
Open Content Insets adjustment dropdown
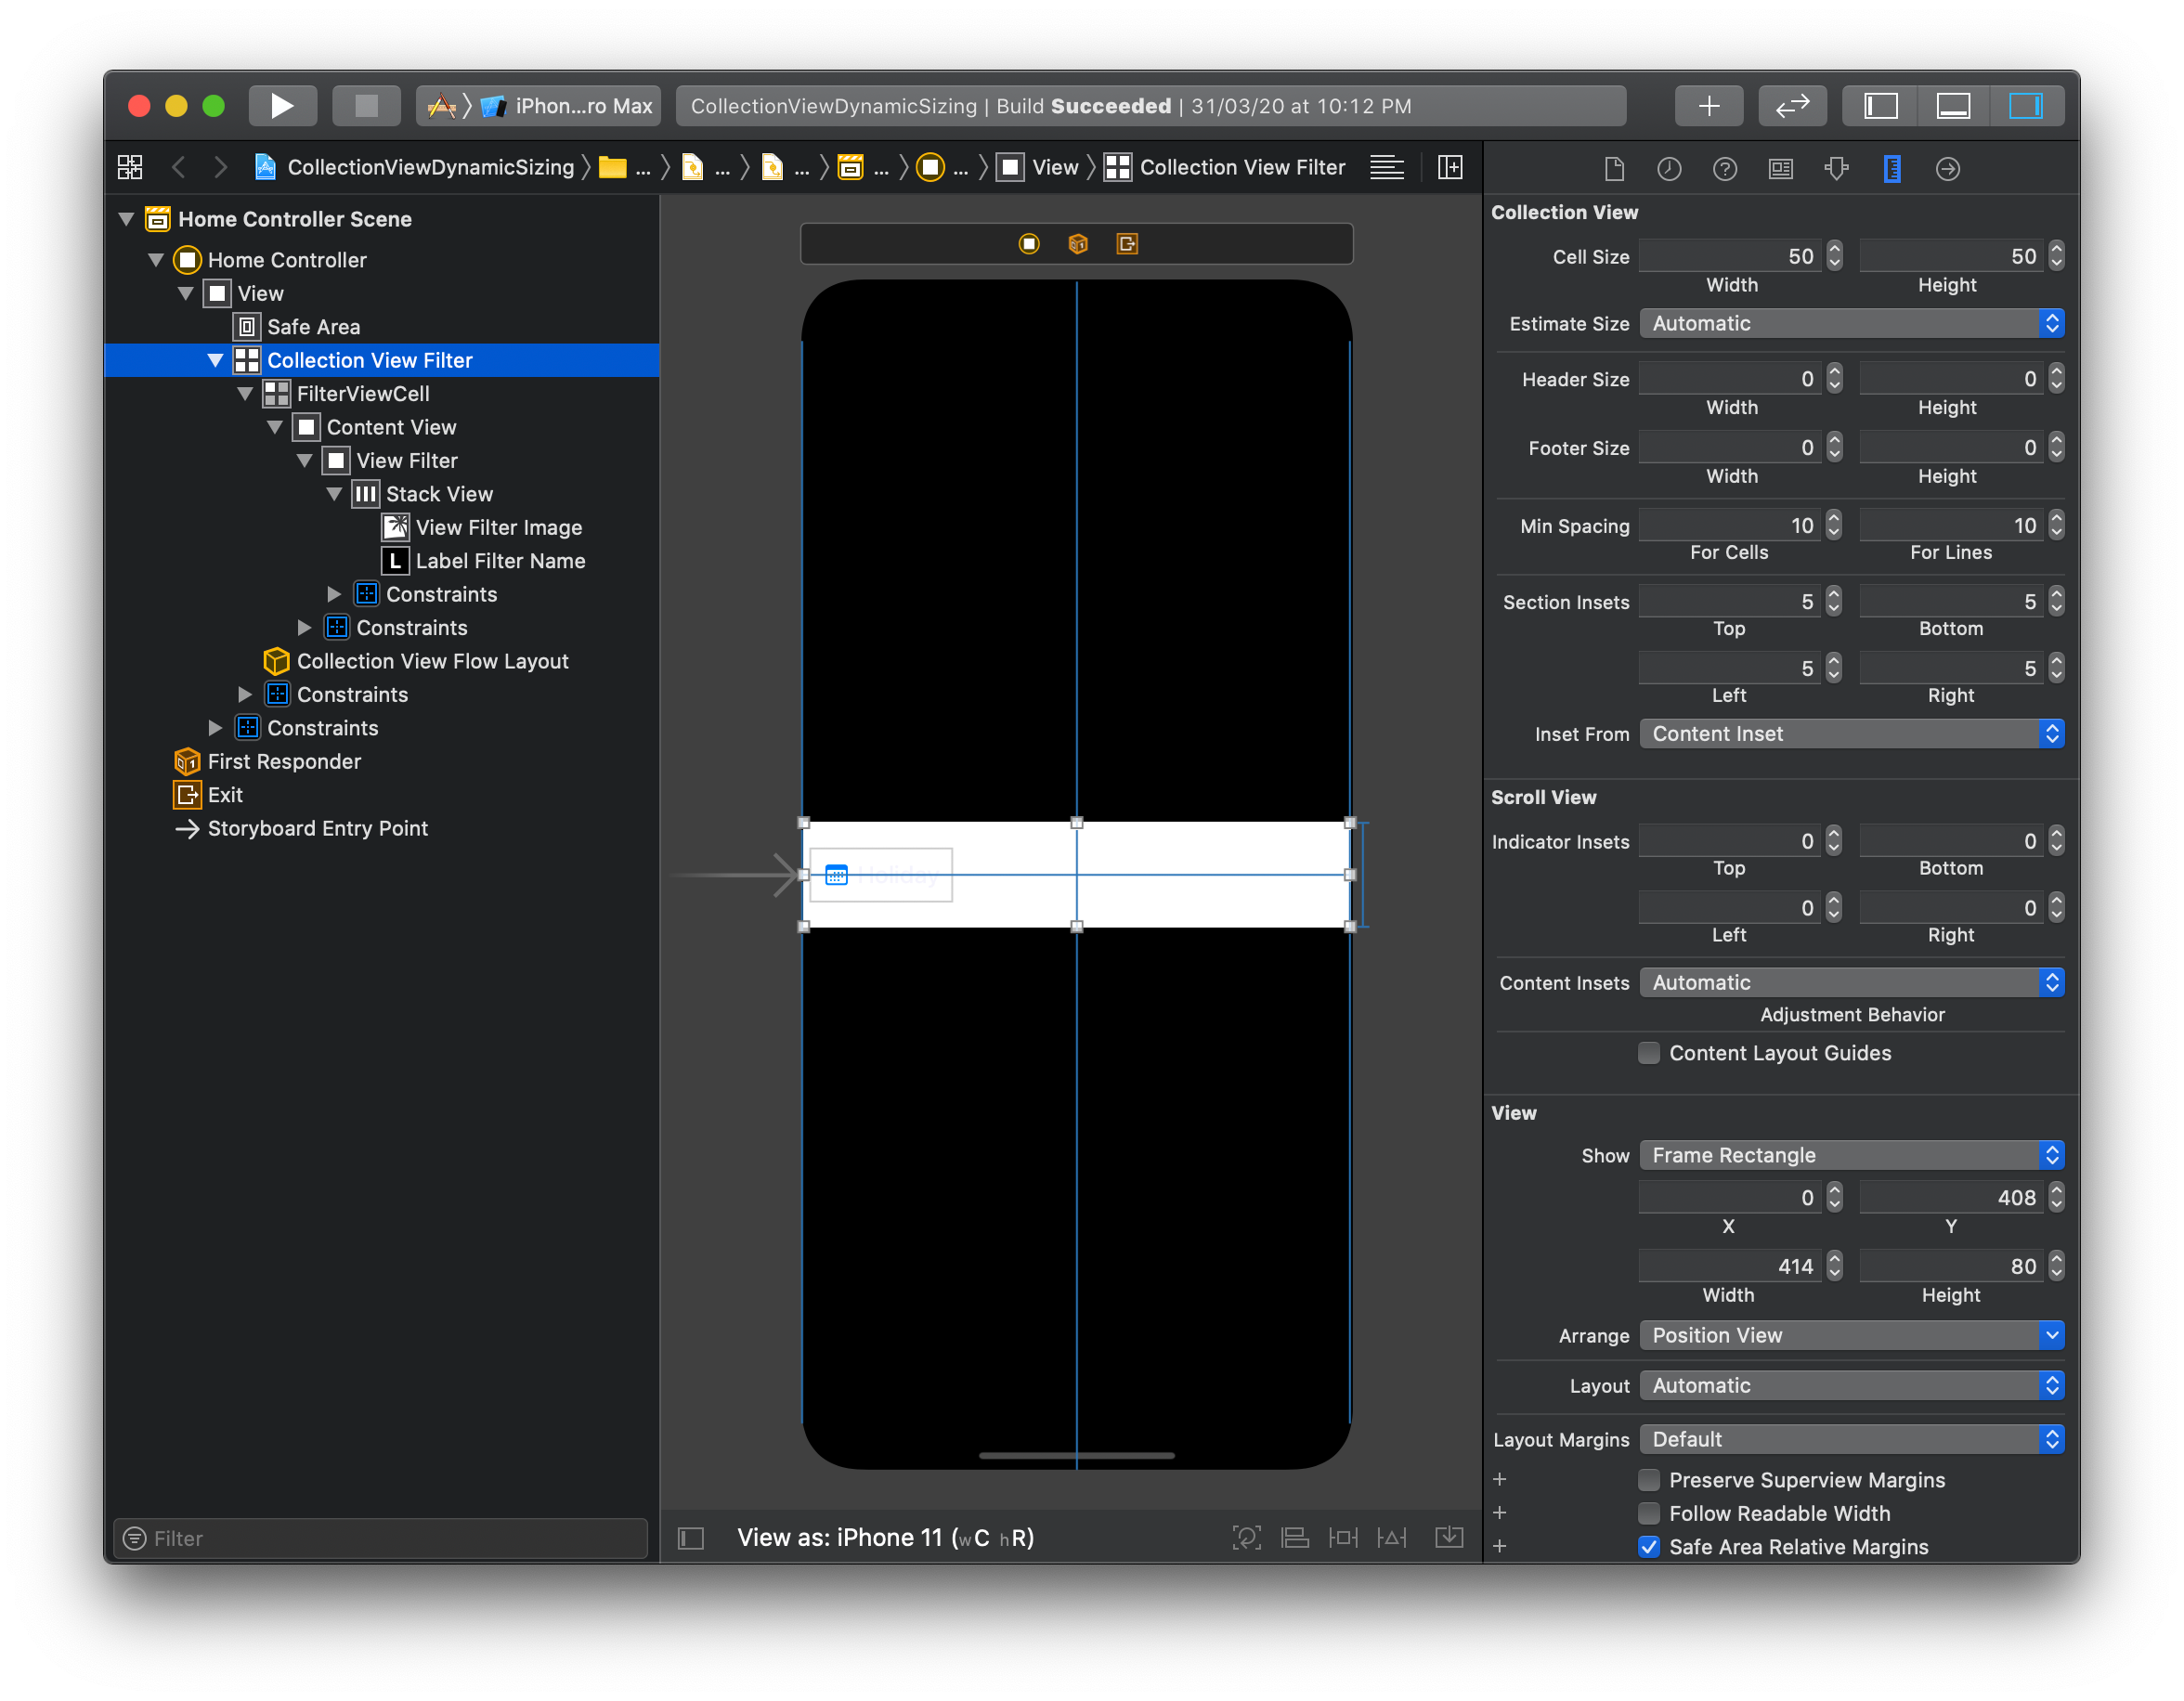(x=1852, y=983)
